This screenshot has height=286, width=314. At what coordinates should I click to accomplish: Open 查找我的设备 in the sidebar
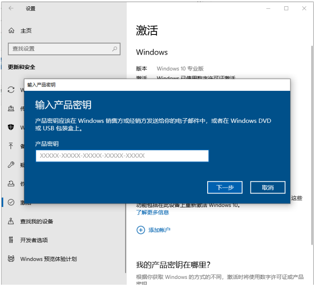click(37, 221)
